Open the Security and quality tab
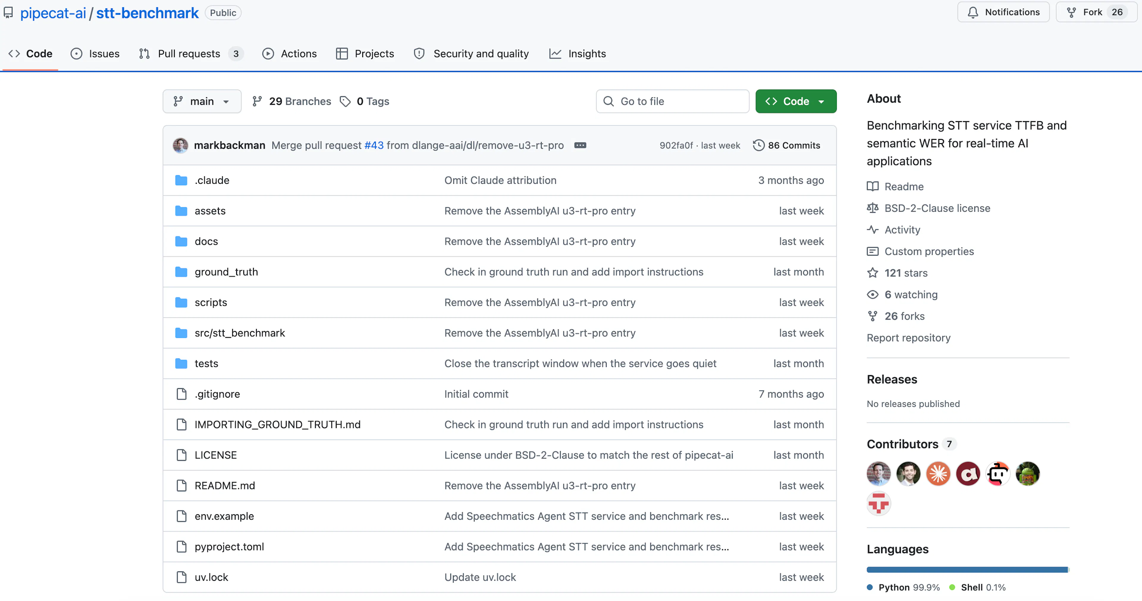Viewport: 1142px width, 601px height. pyautogui.click(x=471, y=53)
